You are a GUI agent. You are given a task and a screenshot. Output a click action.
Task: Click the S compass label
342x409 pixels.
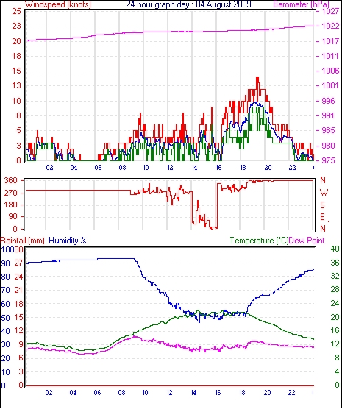tap(323, 205)
